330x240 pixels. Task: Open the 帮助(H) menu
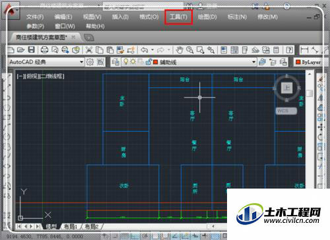[x=95, y=26]
